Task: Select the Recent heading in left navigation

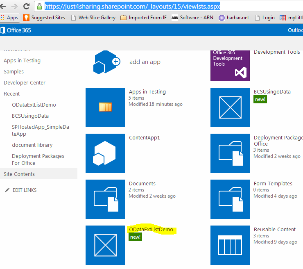Action: coord(12,93)
